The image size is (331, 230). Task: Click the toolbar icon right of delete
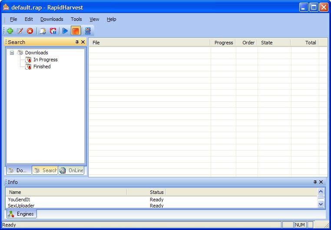[43, 31]
